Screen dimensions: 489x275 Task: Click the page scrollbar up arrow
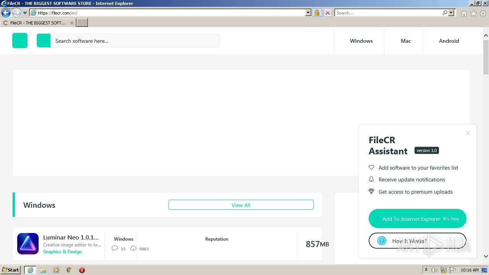486,36
